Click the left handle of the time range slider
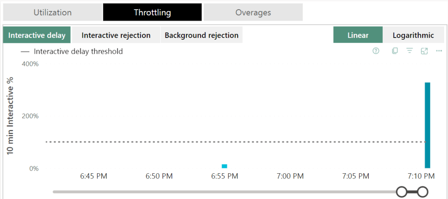The height and width of the screenshot is (199, 448). tap(401, 191)
